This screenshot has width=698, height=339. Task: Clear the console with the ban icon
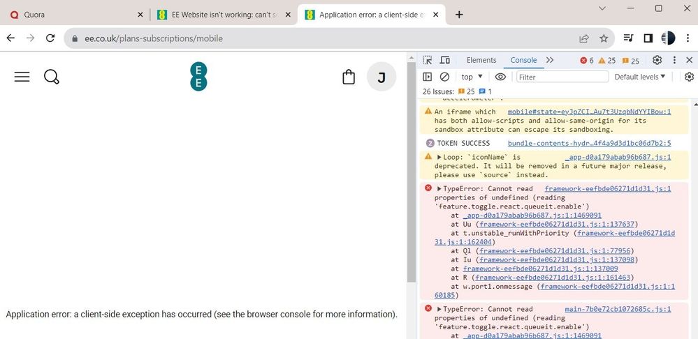[x=445, y=77]
